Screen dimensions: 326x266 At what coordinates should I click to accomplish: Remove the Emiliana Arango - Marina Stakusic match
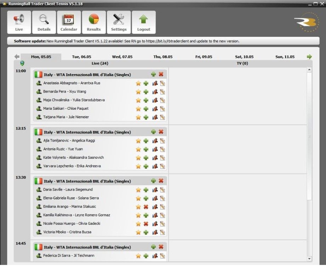point(146,207)
